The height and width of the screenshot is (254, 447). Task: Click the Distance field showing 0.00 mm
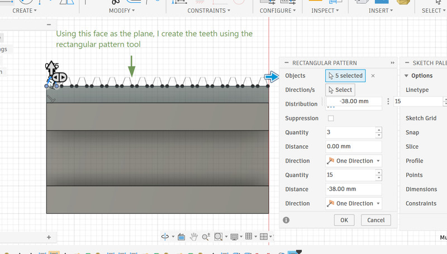(x=354, y=146)
